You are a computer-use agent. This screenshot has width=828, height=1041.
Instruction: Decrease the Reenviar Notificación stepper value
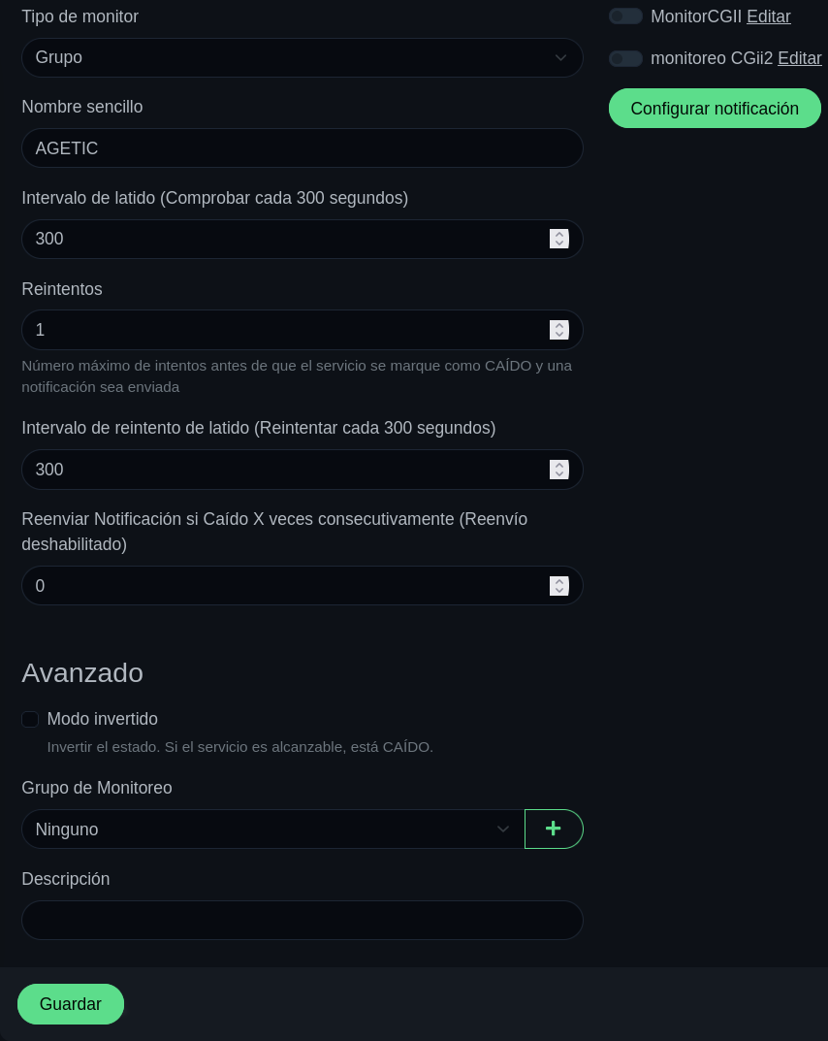559,591
